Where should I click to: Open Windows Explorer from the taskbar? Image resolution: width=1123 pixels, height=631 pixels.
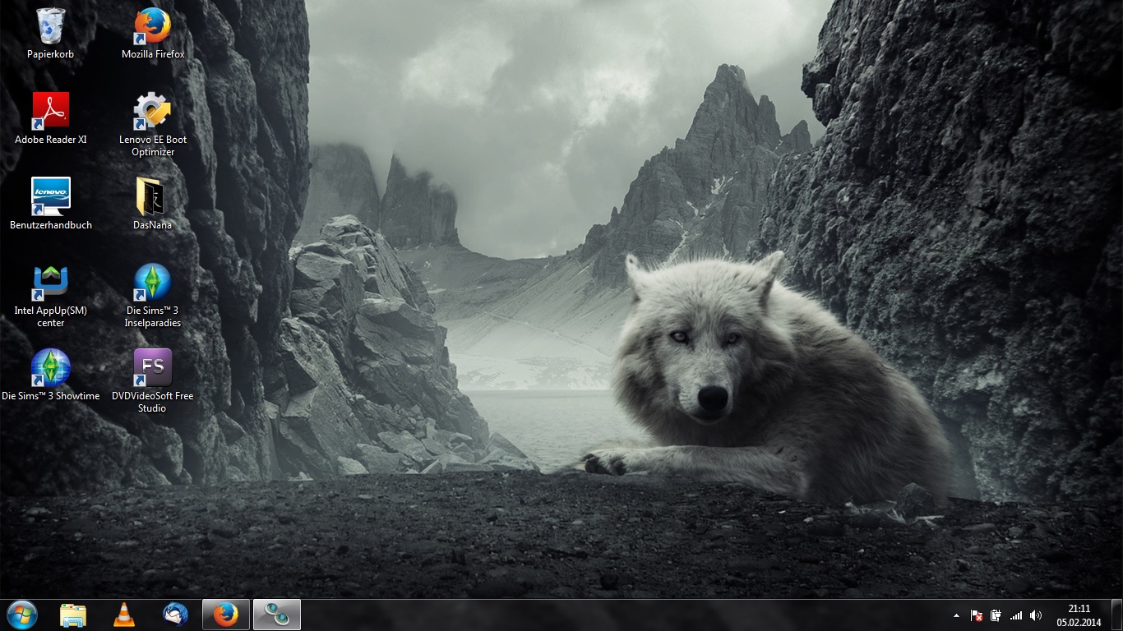point(73,615)
